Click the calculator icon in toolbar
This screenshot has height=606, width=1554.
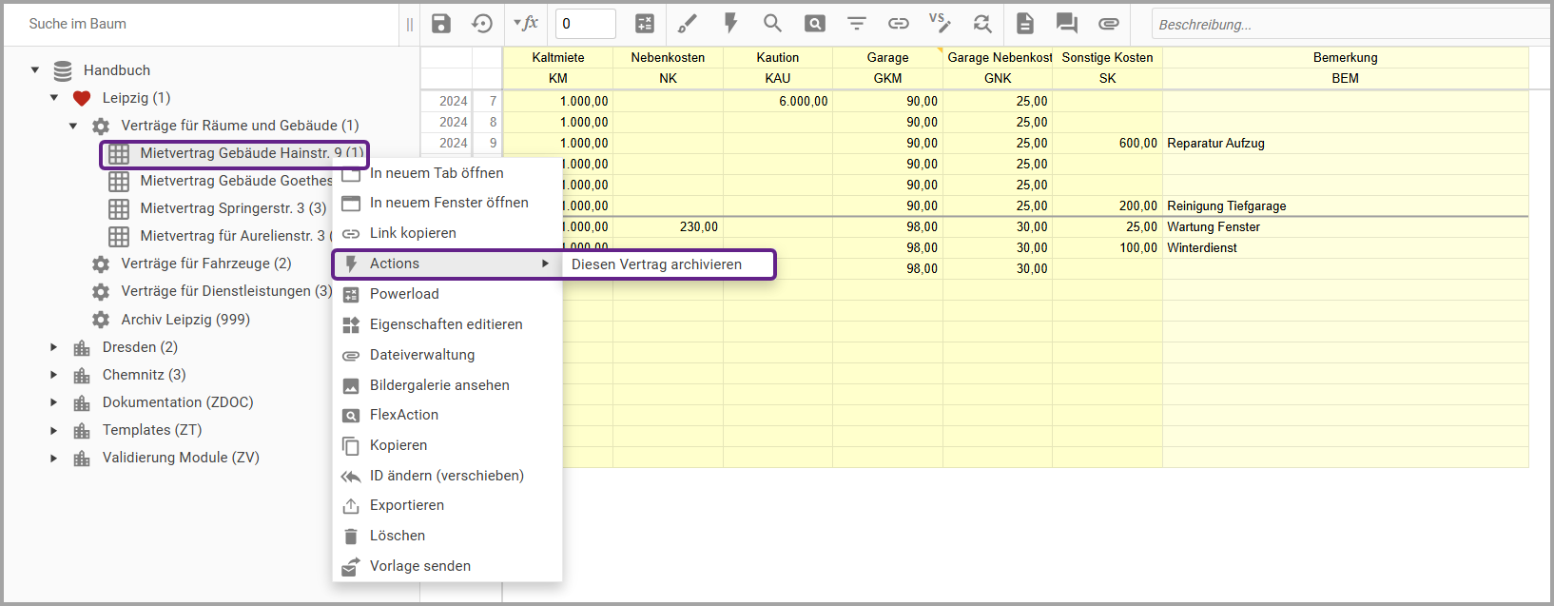(x=645, y=24)
